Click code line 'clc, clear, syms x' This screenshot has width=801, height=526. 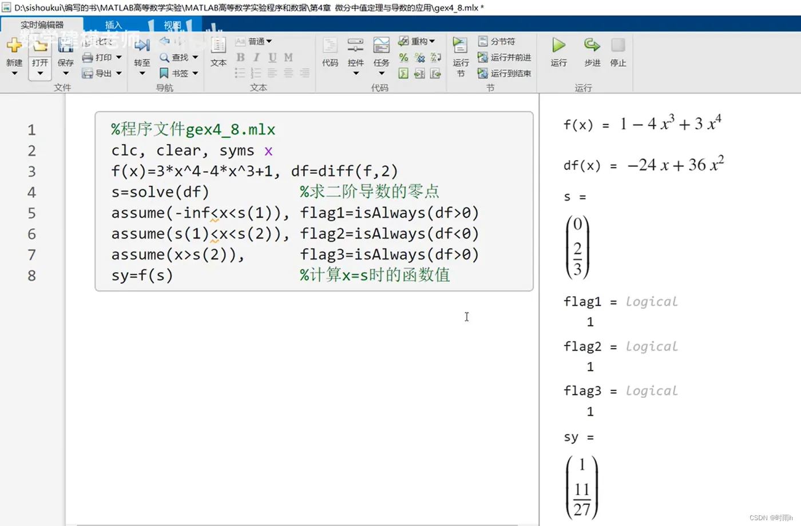pos(192,151)
